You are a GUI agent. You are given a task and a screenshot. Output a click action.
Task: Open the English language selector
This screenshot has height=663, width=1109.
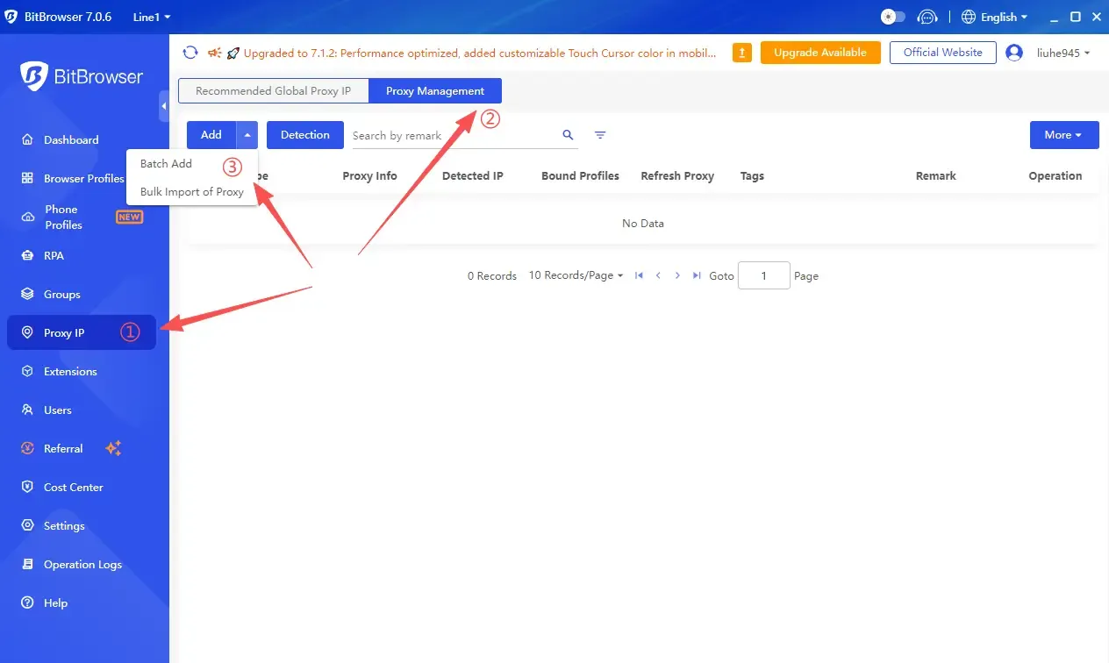tap(994, 17)
